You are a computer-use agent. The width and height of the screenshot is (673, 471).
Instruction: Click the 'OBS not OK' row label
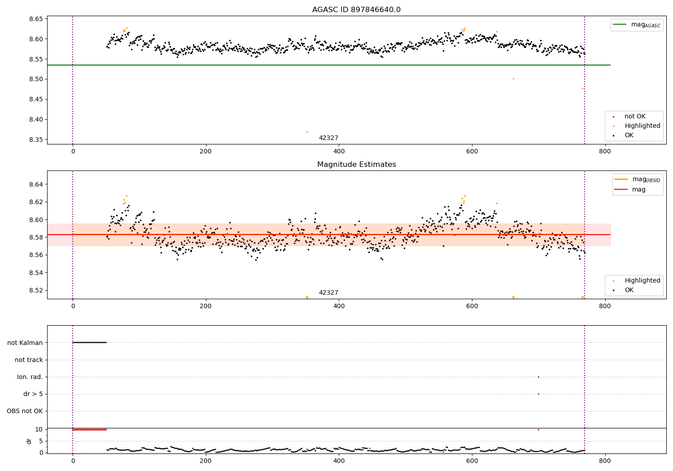25,411
